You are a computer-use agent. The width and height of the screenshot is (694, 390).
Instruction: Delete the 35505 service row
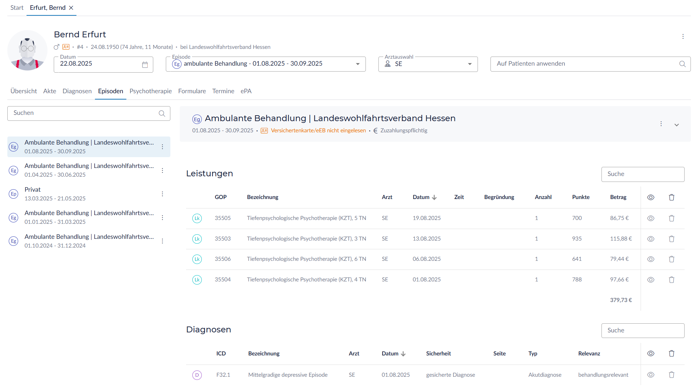pos(671,218)
